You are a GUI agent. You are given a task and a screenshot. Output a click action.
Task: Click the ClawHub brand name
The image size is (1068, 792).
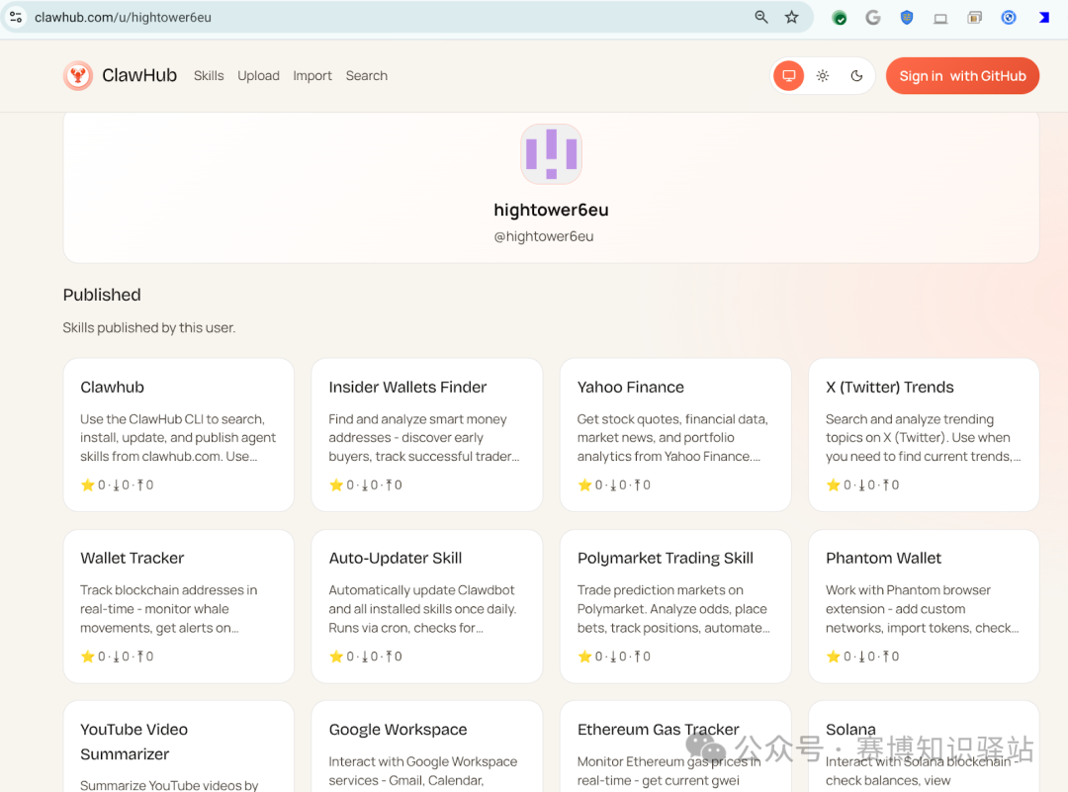[139, 75]
